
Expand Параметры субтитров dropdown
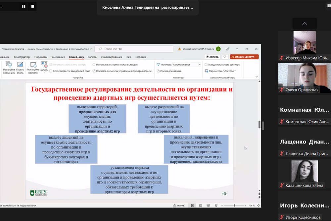click(x=235, y=71)
